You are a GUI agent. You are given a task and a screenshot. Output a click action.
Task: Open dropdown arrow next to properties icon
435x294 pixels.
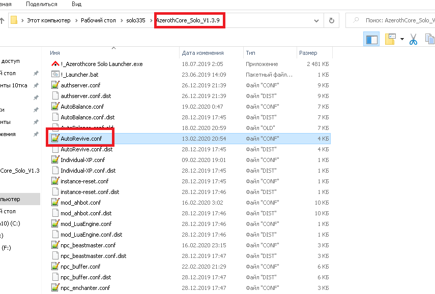click(x=402, y=39)
